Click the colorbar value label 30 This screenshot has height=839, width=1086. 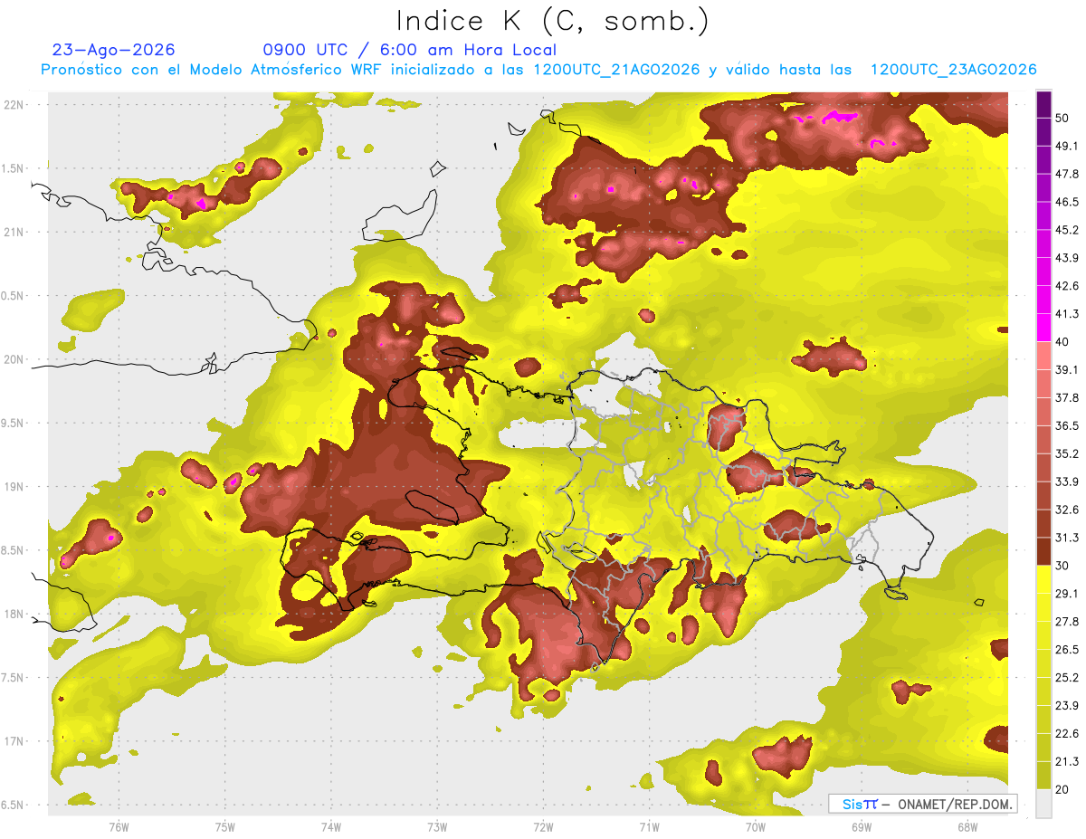pos(1063,566)
